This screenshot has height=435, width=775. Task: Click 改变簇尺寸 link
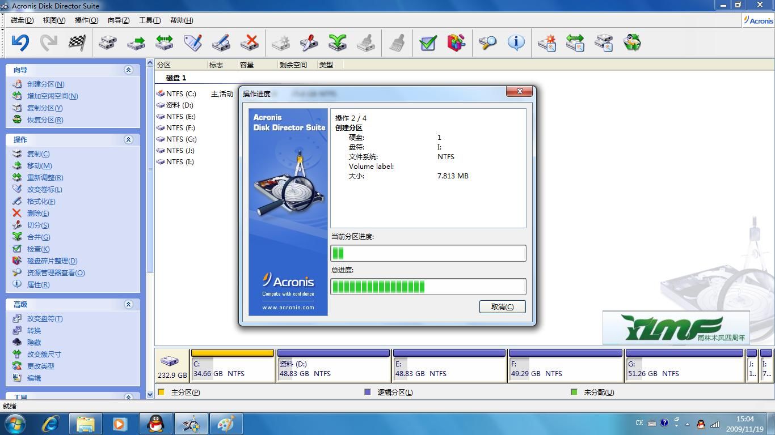(44, 354)
